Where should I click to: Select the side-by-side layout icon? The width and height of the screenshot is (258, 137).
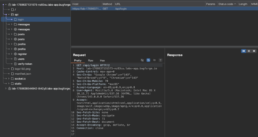tap(244, 51)
